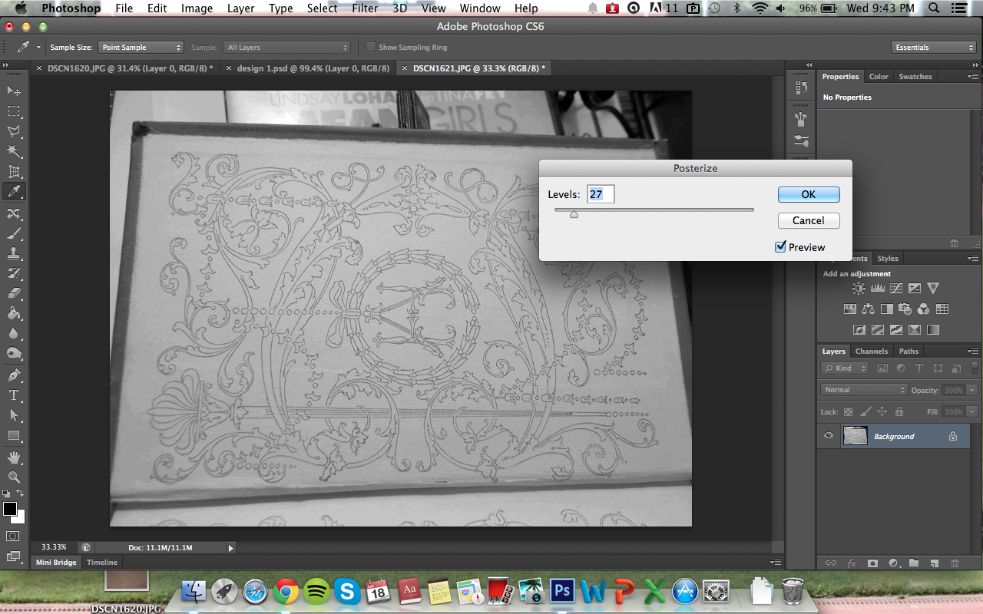The width and height of the screenshot is (983, 614).
Task: Select the Hand tool
Action: (14, 457)
